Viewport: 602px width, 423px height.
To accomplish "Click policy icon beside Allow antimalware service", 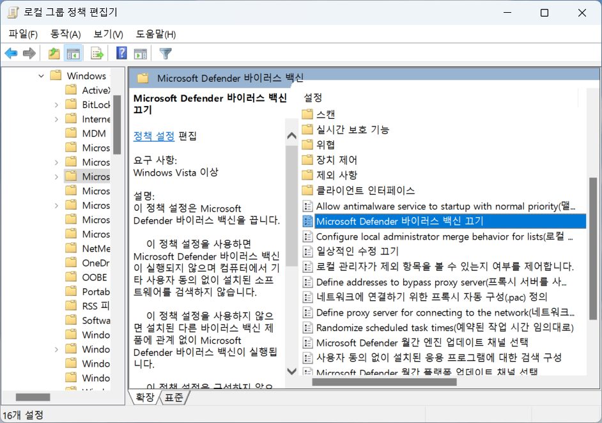I will coord(307,206).
